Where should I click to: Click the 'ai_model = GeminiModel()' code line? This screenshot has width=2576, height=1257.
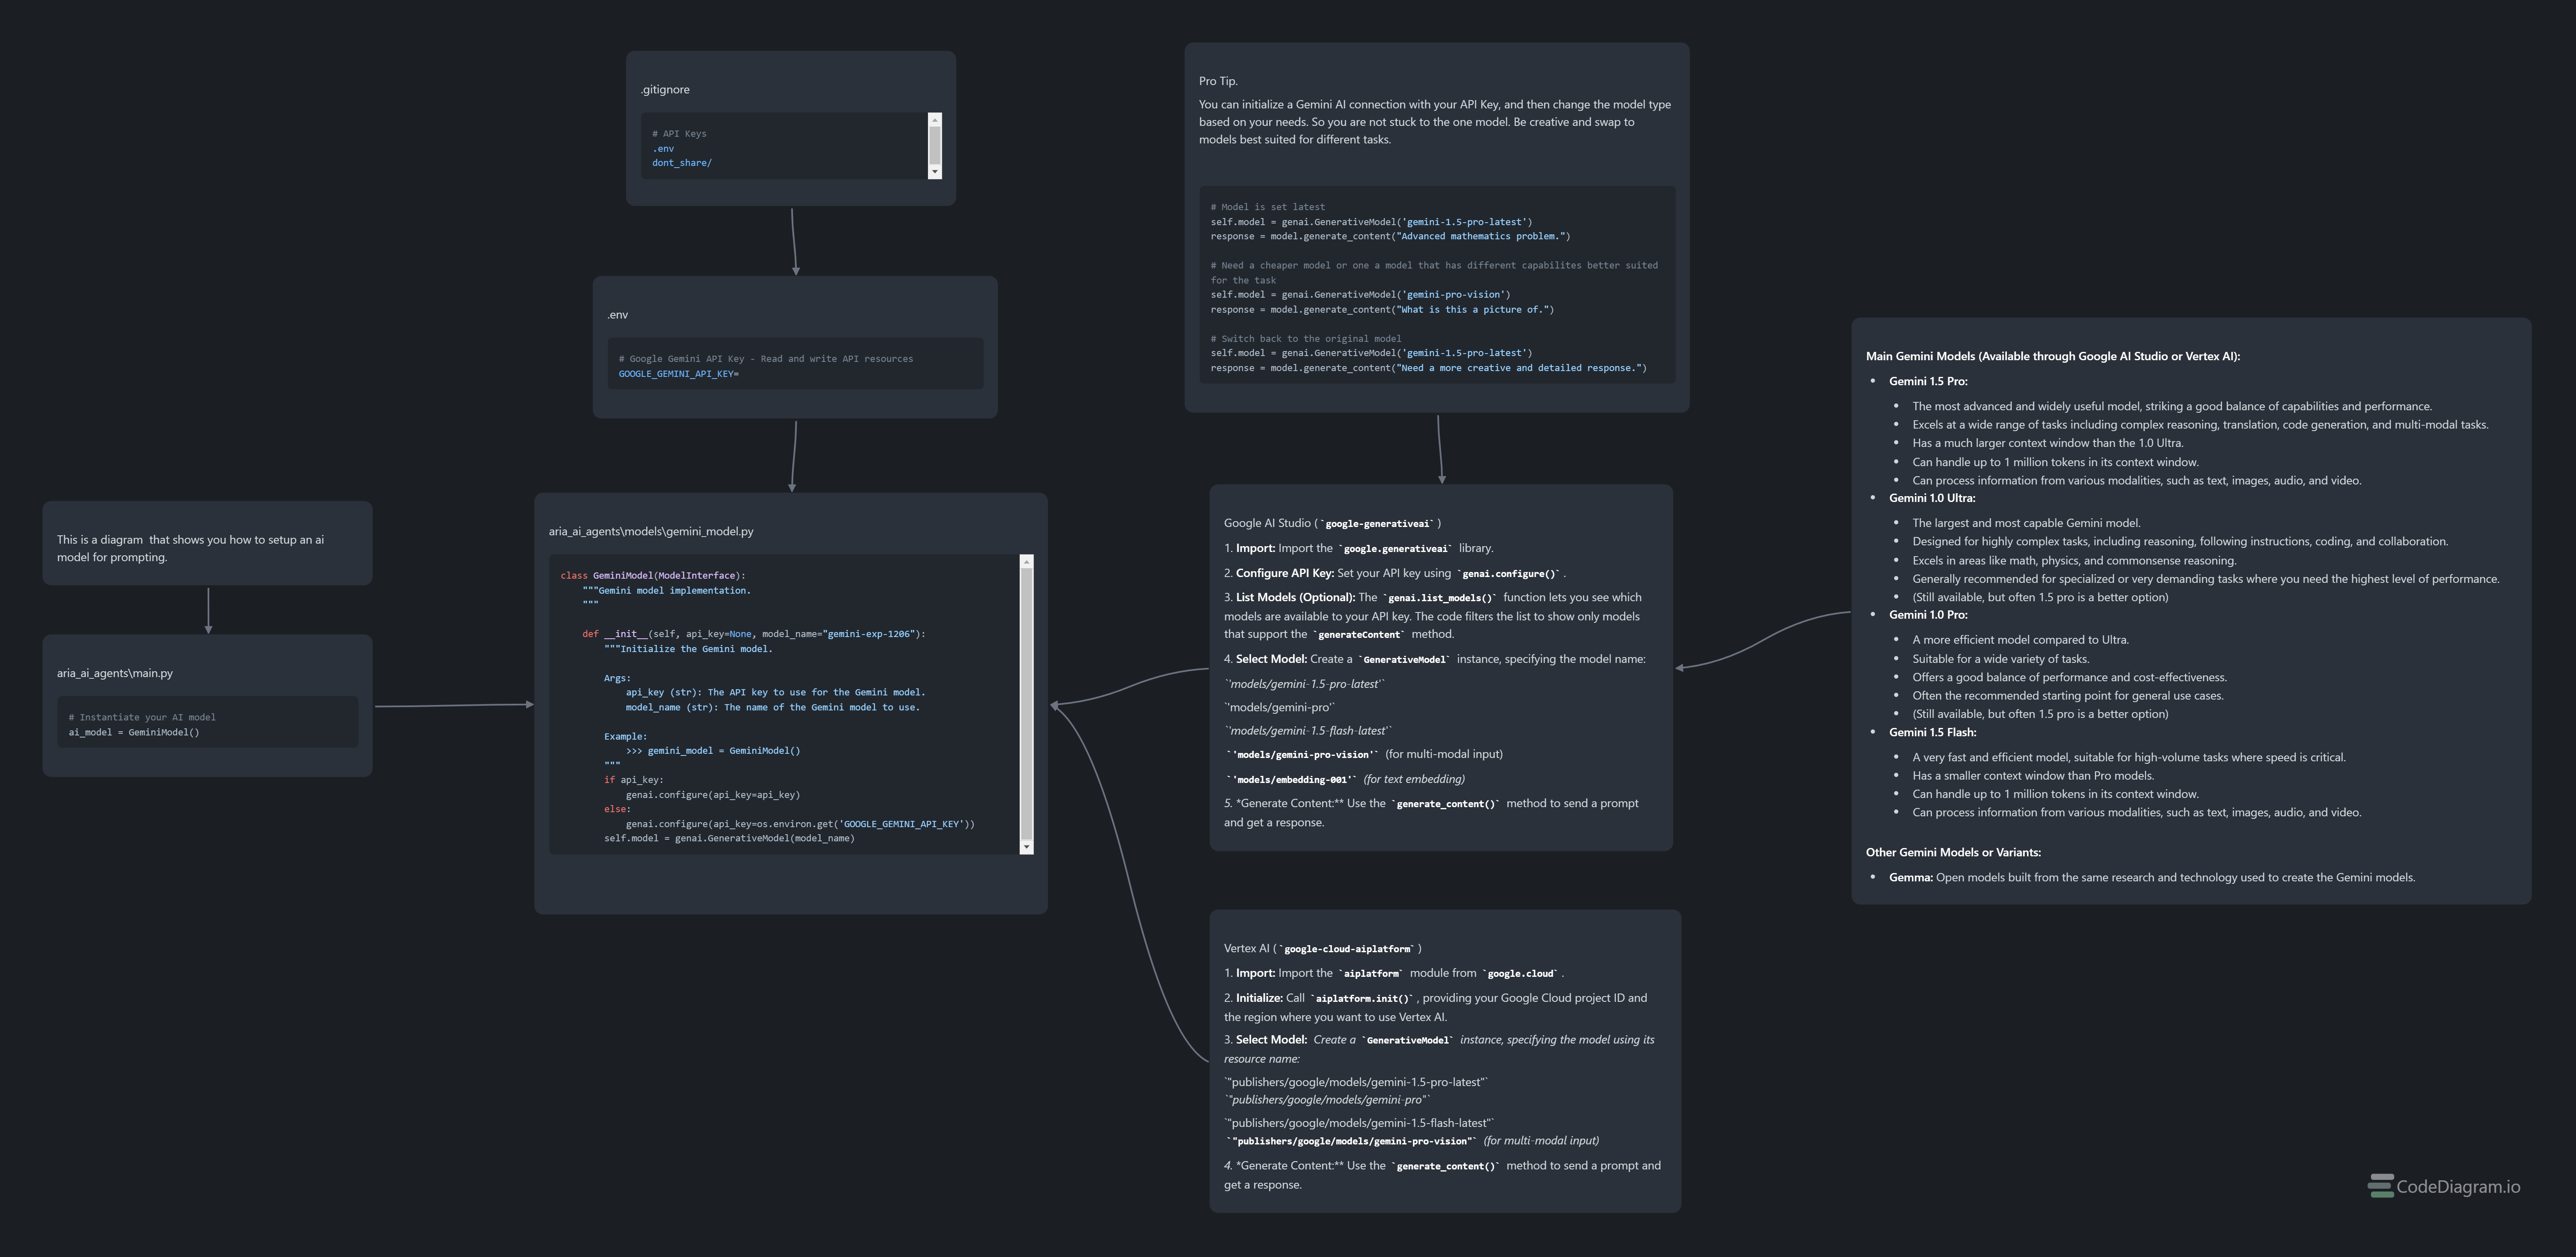pos(134,732)
